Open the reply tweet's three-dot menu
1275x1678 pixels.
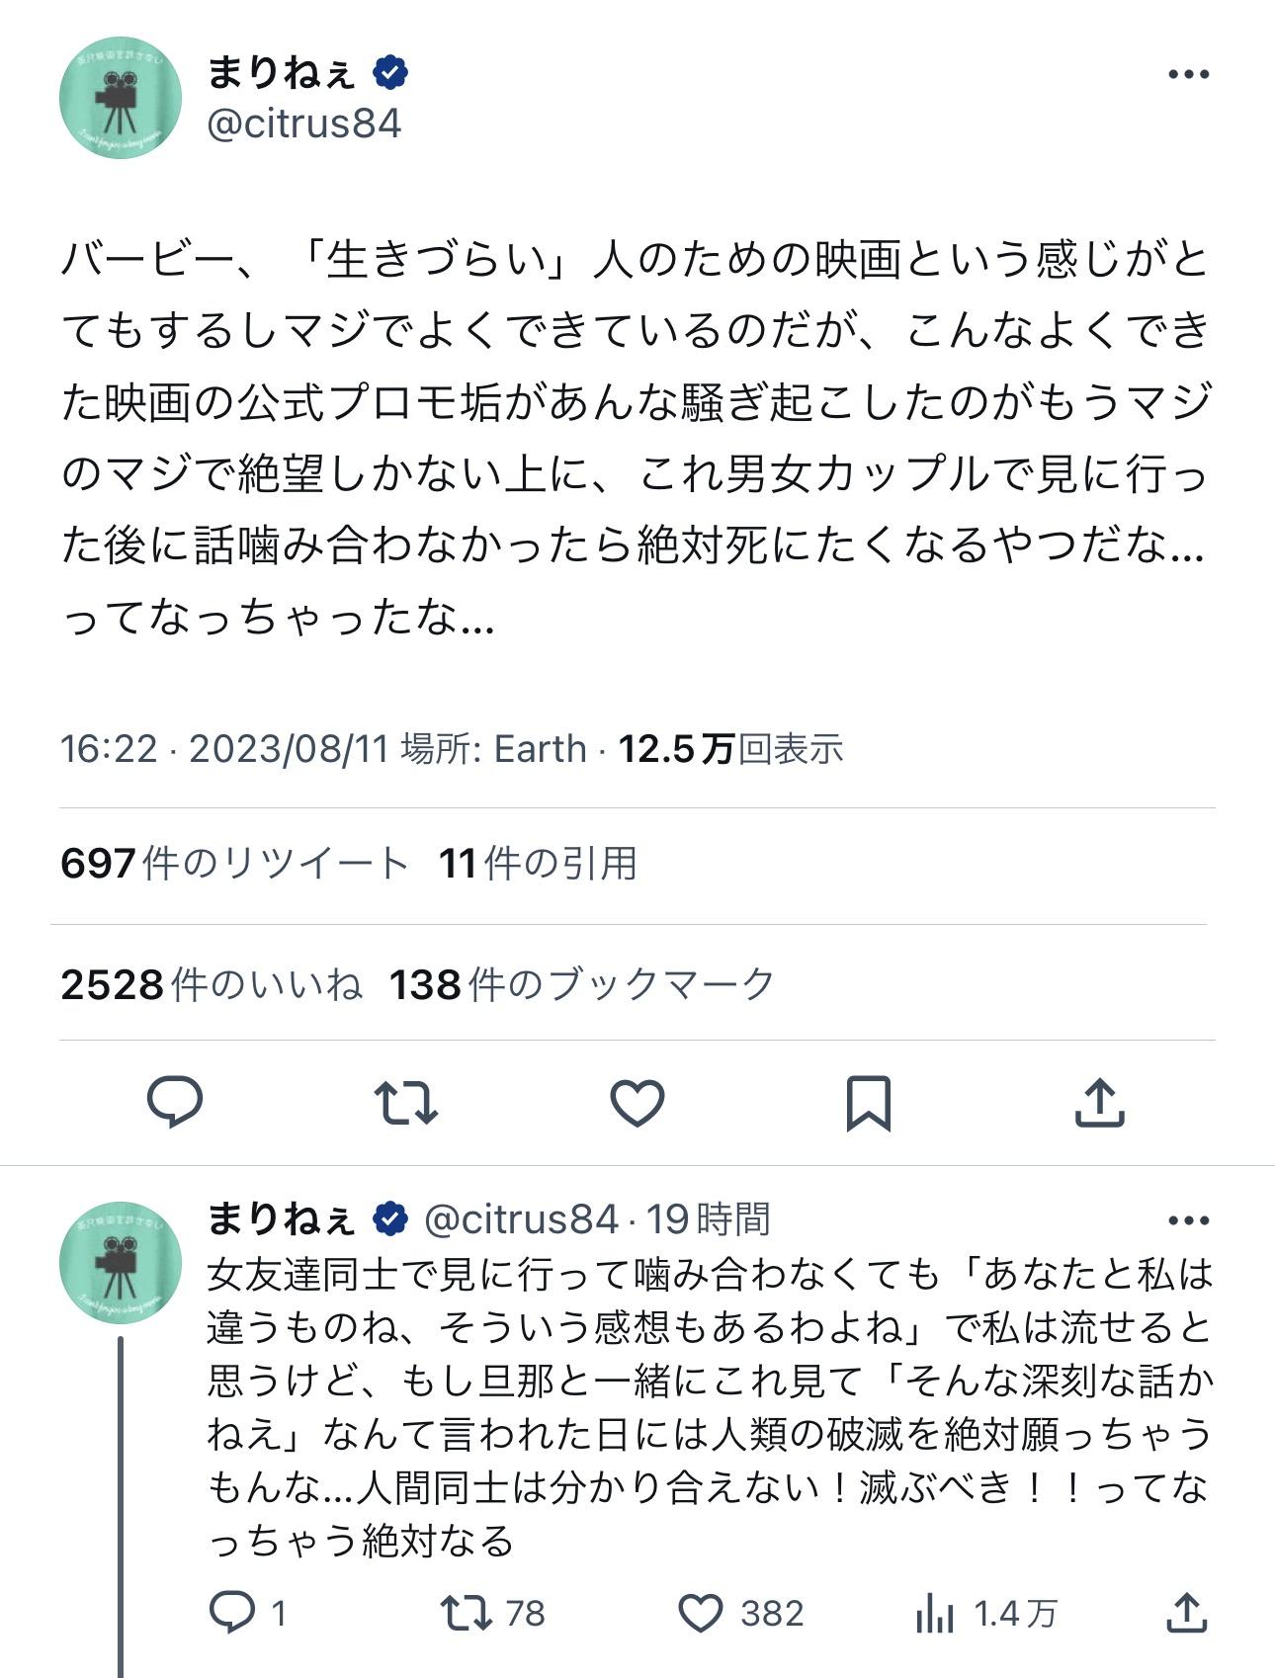pyautogui.click(x=1188, y=1220)
